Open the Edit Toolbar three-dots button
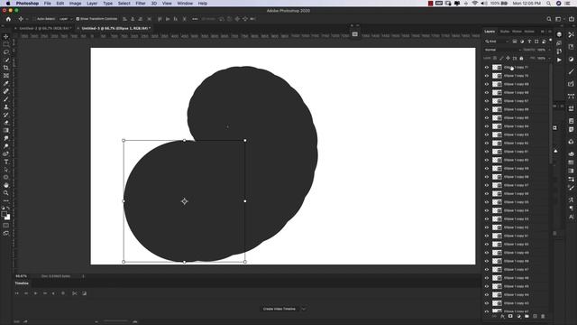The width and height of the screenshot is (577, 325). [6, 200]
